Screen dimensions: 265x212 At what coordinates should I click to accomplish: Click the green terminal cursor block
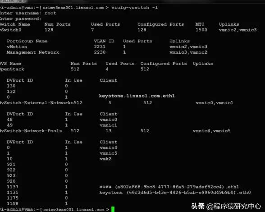coord(113,209)
